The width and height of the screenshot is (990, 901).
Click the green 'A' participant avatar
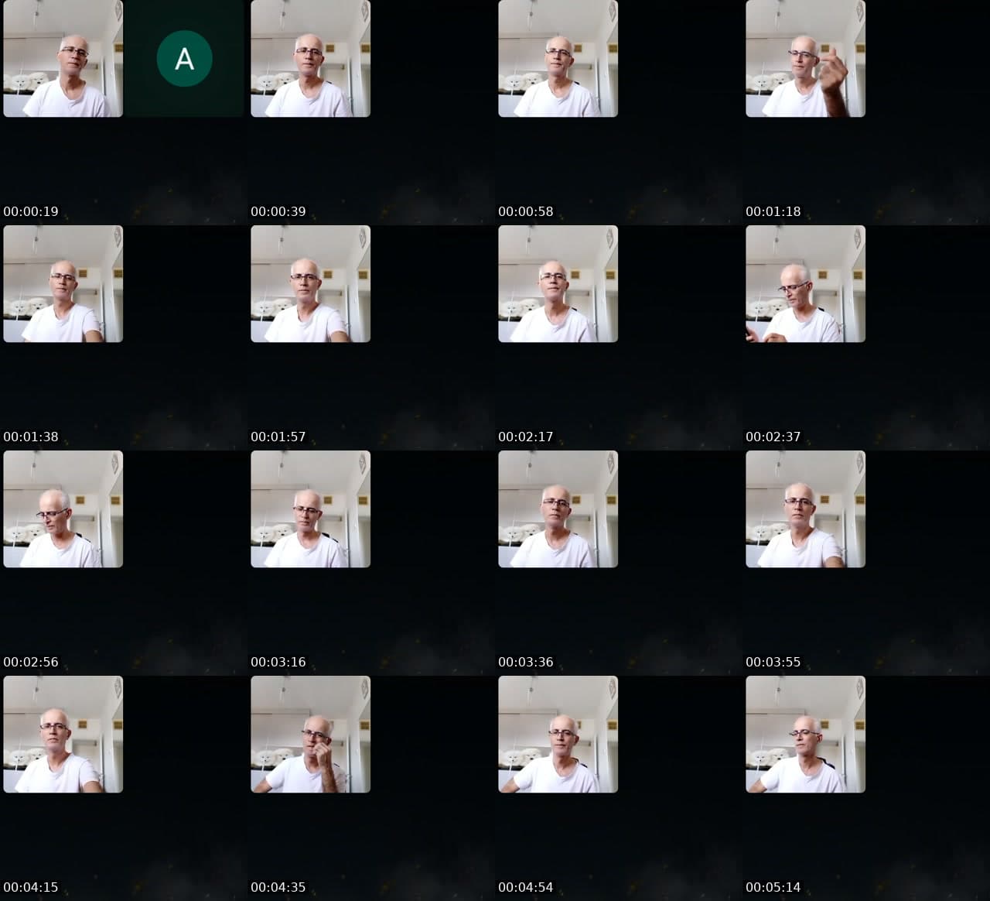click(185, 58)
